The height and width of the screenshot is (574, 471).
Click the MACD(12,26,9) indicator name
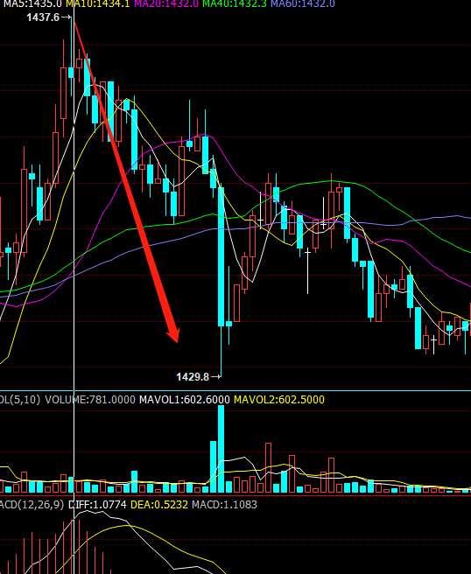[x=32, y=505]
